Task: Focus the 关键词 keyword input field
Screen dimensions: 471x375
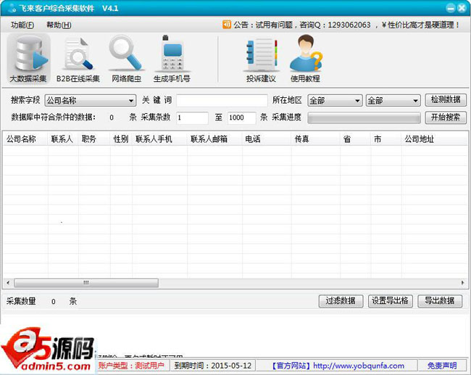Action: [x=222, y=100]
